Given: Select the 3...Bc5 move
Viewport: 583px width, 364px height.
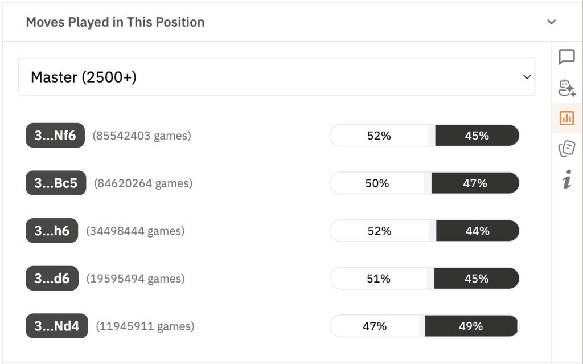Looking at the screenshot, I should point(56,183).
